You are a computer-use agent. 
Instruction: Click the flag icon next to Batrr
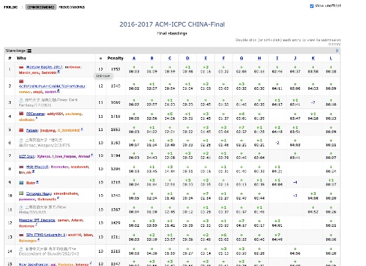(x=21, y=183)
